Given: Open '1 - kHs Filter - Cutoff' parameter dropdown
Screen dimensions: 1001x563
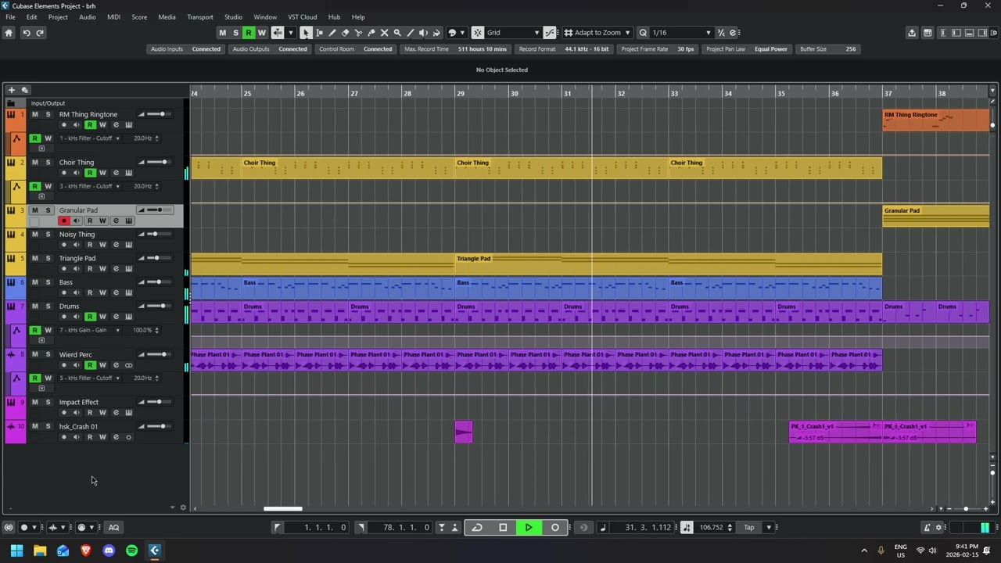Looking at the screenshot, I should 89,138.
